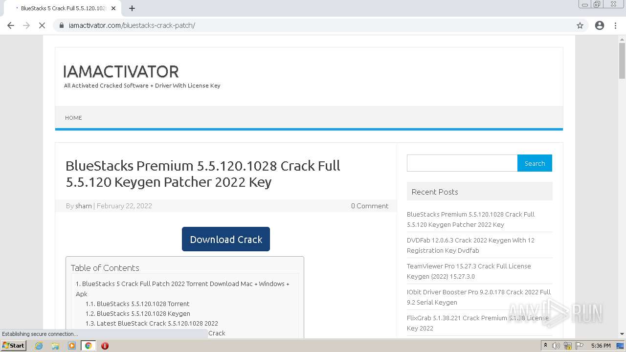Click the 5:36 PM taskbar clock

601,346
